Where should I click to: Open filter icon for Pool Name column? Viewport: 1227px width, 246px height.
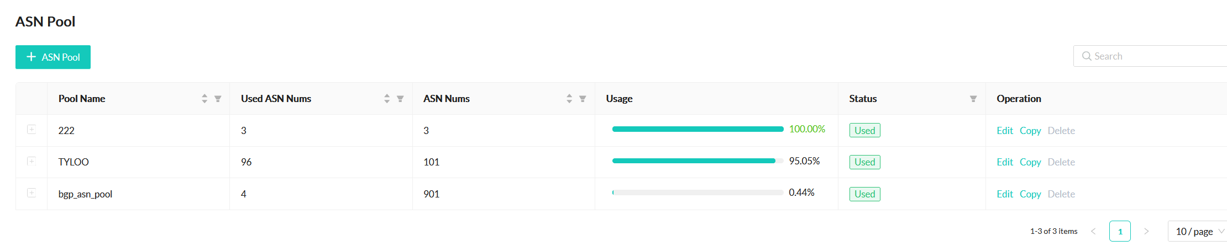click(x=218, y=99)
